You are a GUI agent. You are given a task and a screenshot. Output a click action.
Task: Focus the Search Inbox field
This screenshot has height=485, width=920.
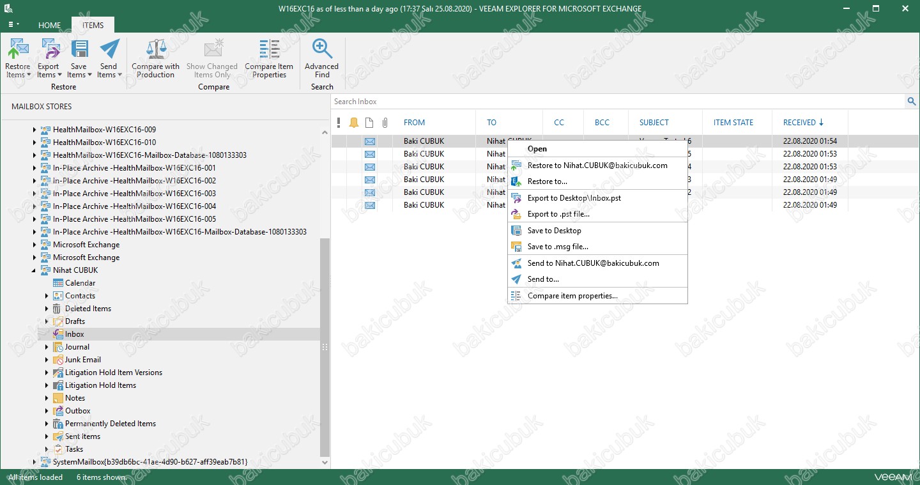tap(618, 102)
